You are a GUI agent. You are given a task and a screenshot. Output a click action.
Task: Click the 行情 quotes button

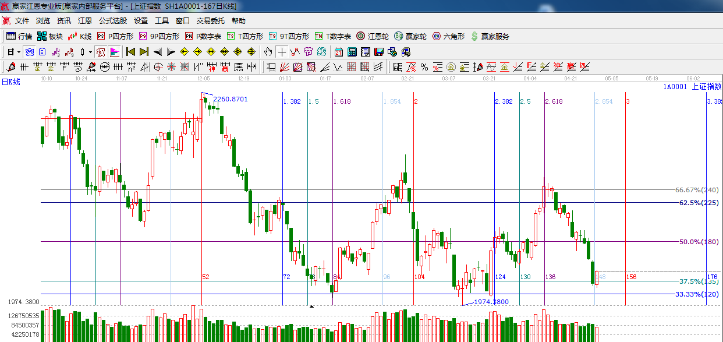click(19, 36)
